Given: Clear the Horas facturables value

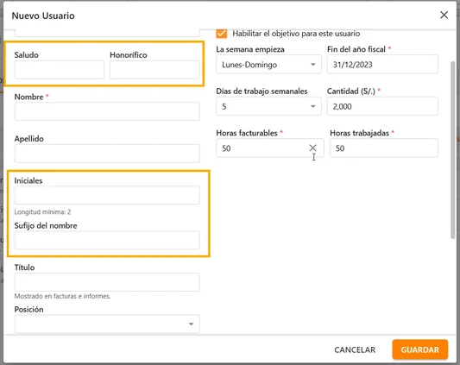Looking at the screenshot, I should (x=312, y=148).
